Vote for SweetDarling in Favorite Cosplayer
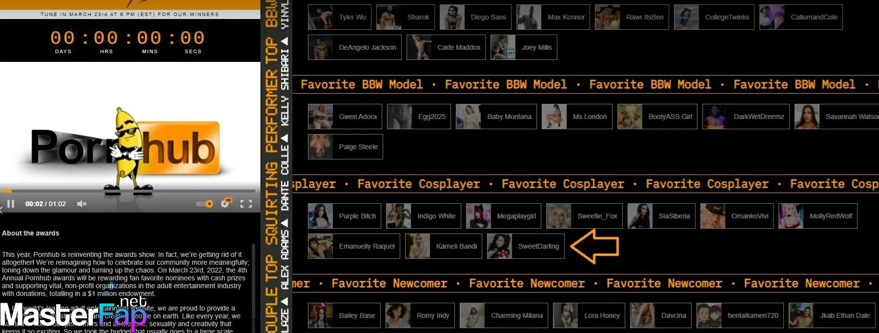879x333 pixels. click(526, 246)
